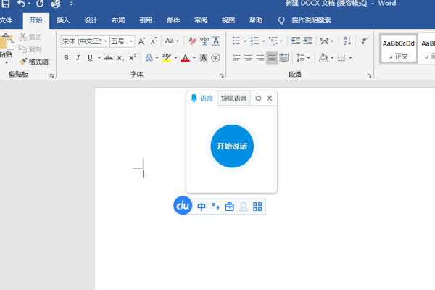Switch to the 帮助 ribbon tab
The image size is (435, 290).
tap(256, 20)
